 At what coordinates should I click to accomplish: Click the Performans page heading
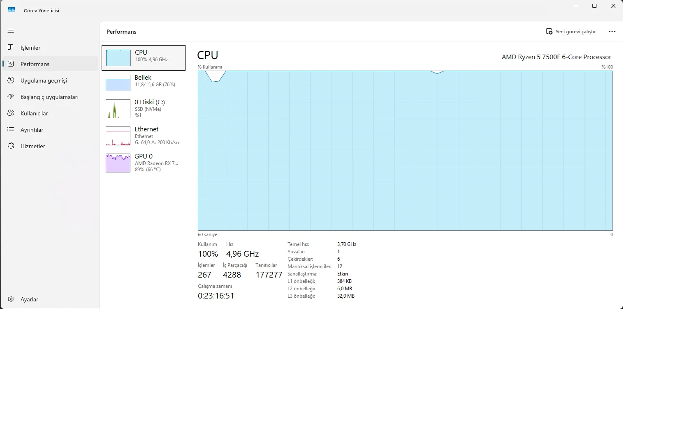(121, 32)
